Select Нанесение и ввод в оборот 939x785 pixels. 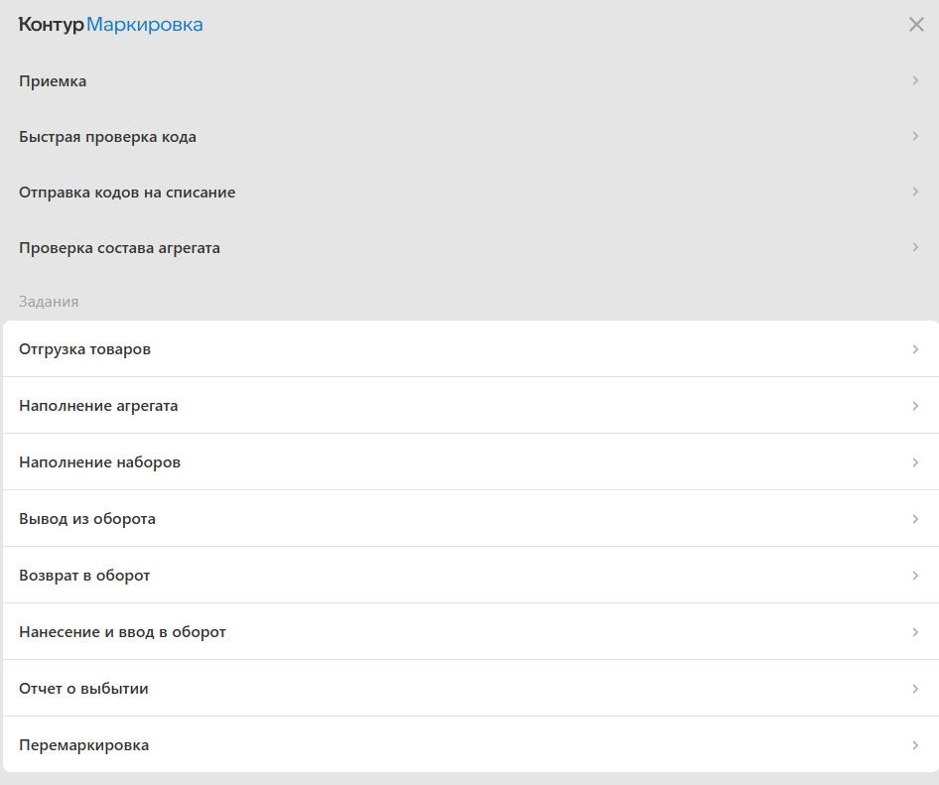tap(470, 632)
